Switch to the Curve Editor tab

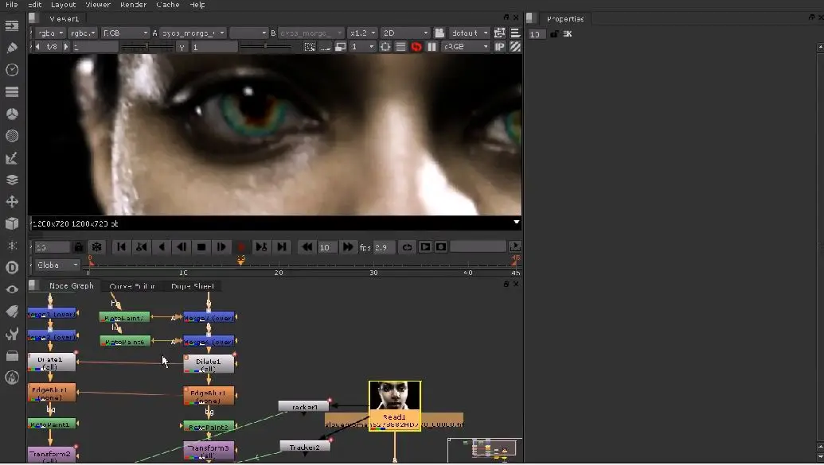(132, 286)
